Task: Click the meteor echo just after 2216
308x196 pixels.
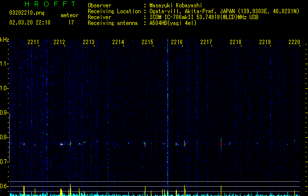Action: [x=185, y=144]
